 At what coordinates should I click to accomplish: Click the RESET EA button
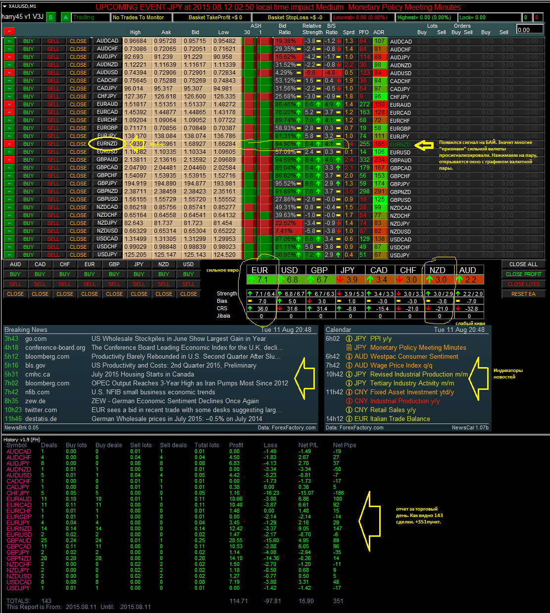[523, 294]
